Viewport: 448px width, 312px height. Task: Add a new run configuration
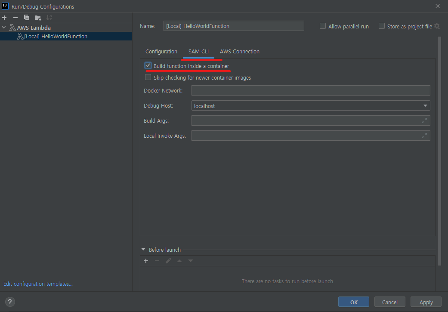click(4, 18)
